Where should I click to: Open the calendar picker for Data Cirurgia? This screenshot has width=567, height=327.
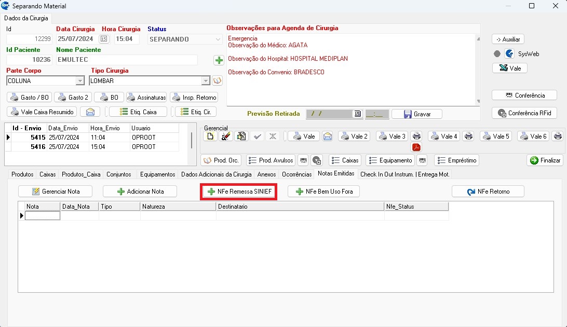point(104,39)
